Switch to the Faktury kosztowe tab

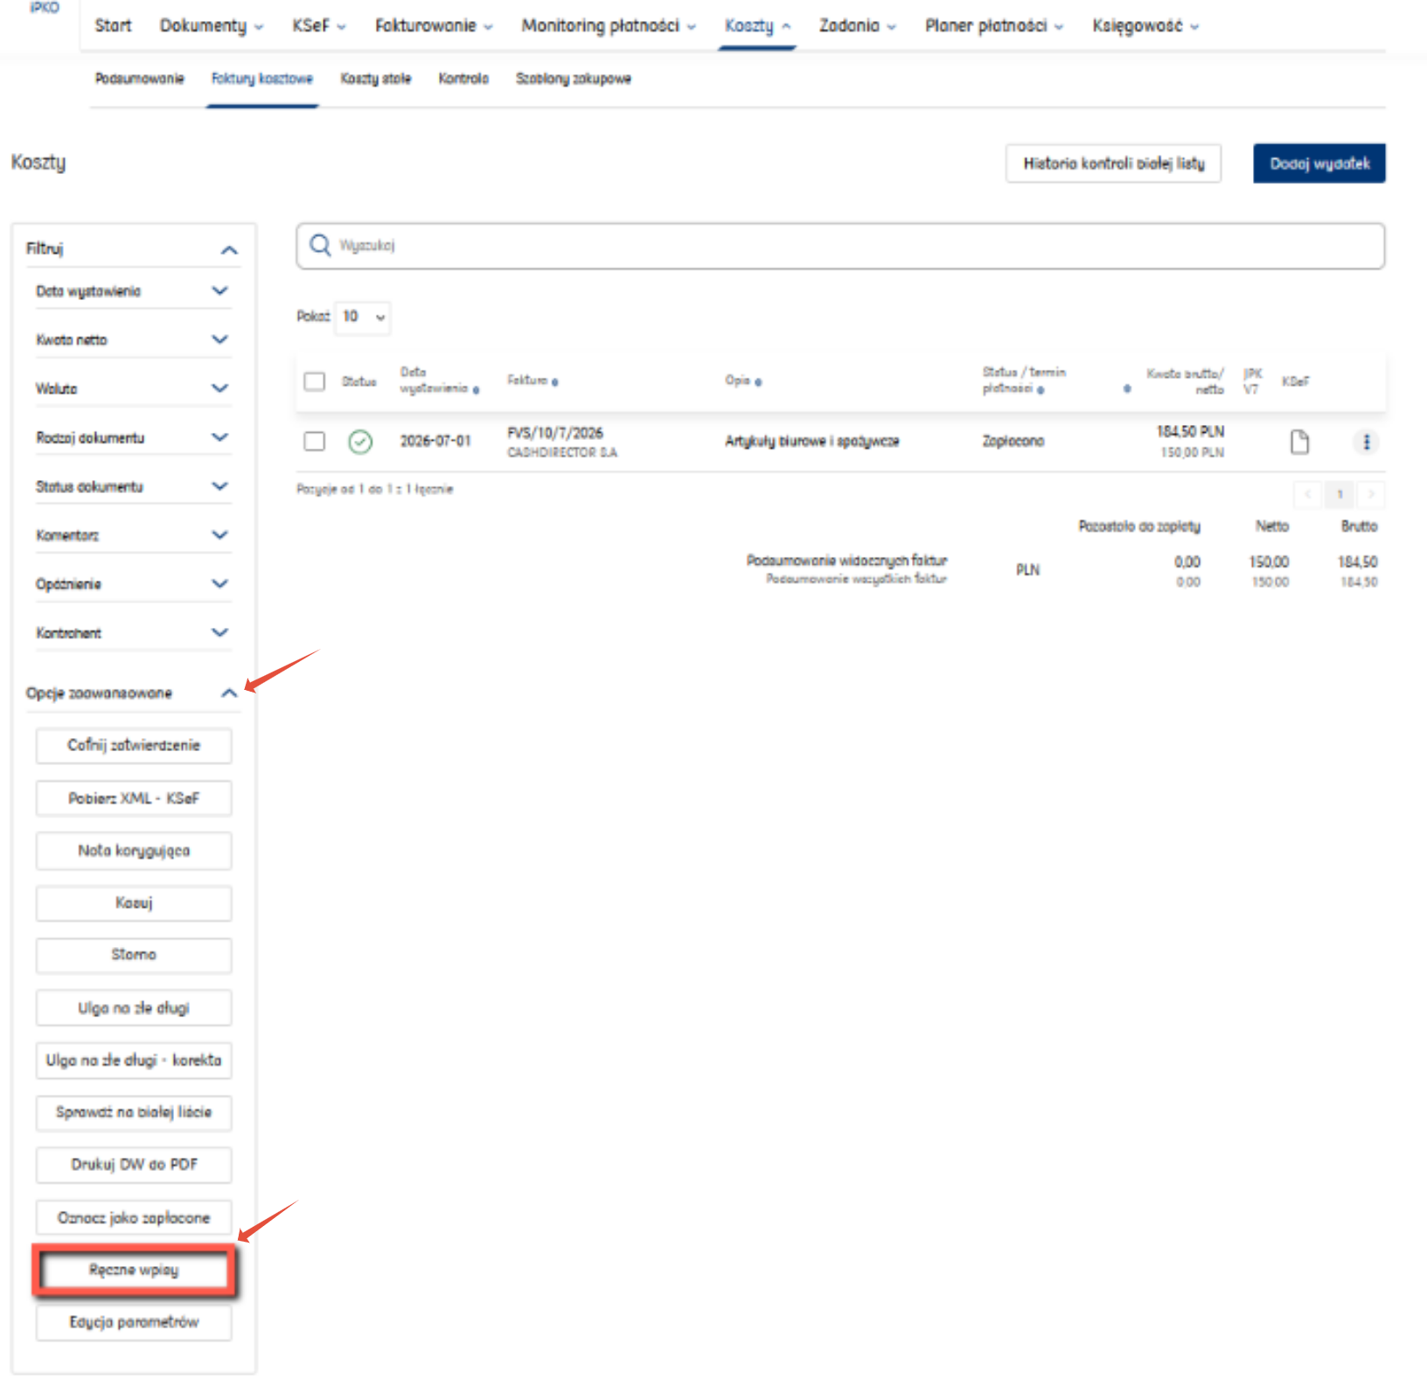262,79
